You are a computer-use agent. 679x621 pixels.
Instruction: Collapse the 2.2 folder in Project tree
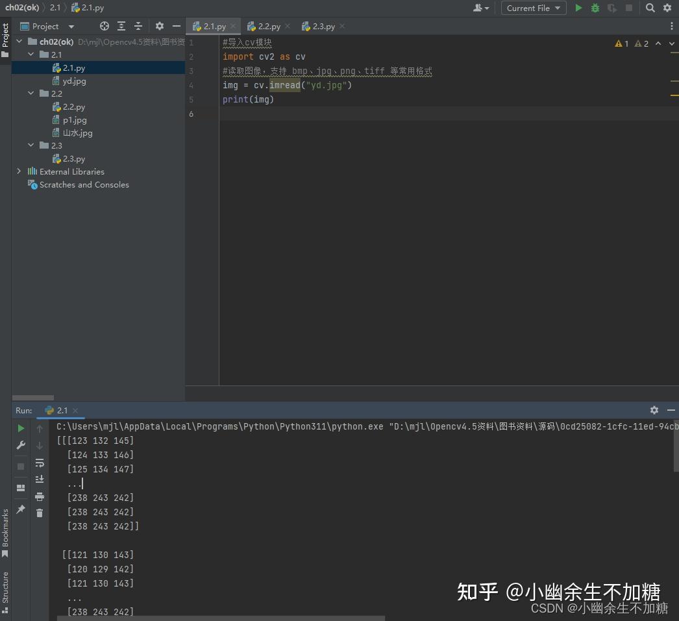click(x=30, y=93)
